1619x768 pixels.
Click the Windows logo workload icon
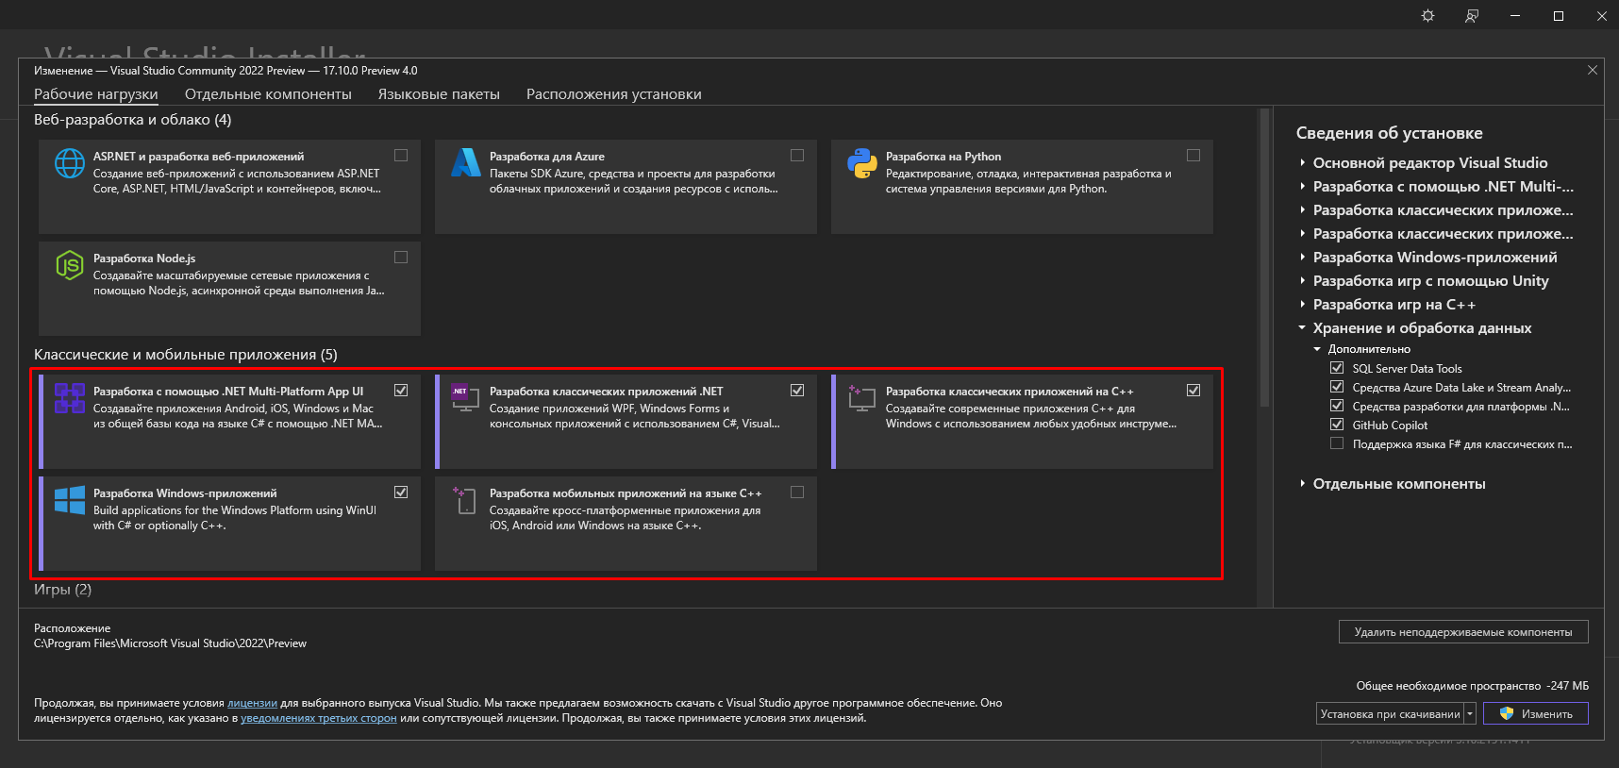click(x=69, y=500)
